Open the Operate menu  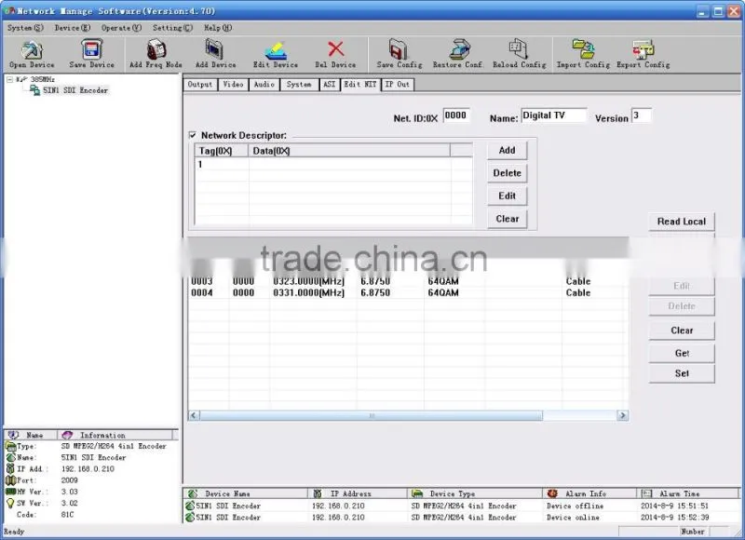coord(121,28)
